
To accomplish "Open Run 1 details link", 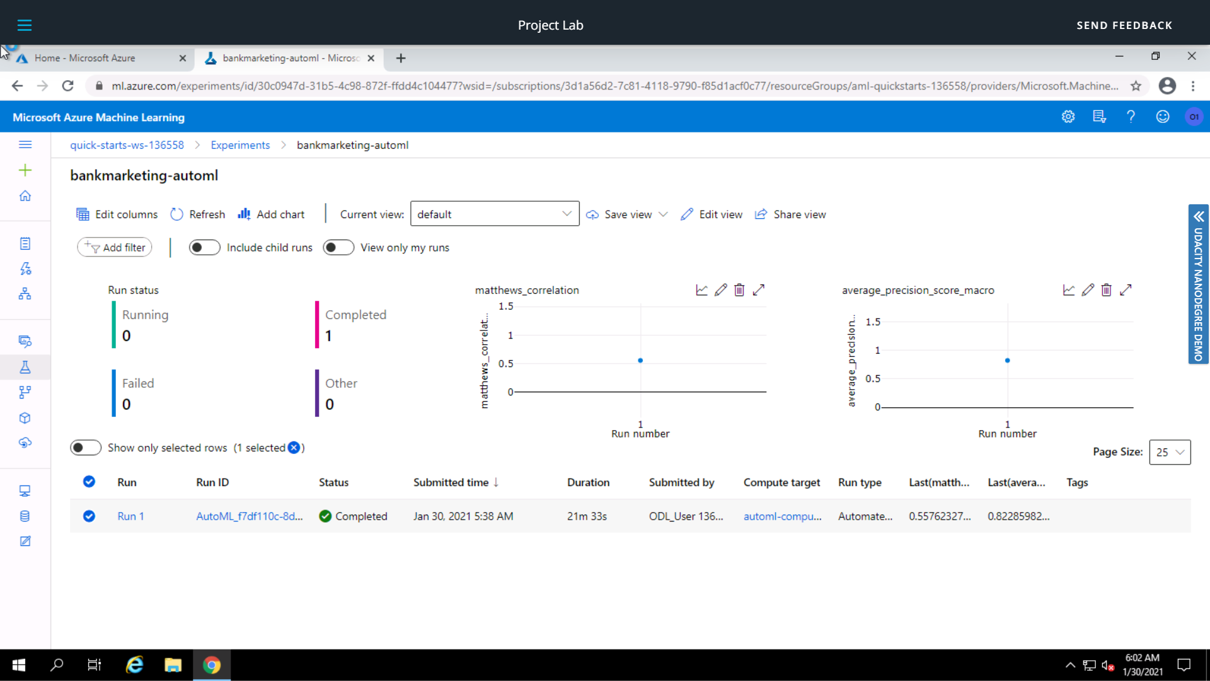I will point(130,516).
